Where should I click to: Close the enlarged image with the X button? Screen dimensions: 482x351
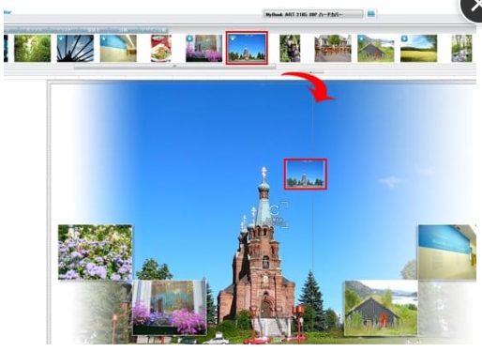(x=474, y=7)
